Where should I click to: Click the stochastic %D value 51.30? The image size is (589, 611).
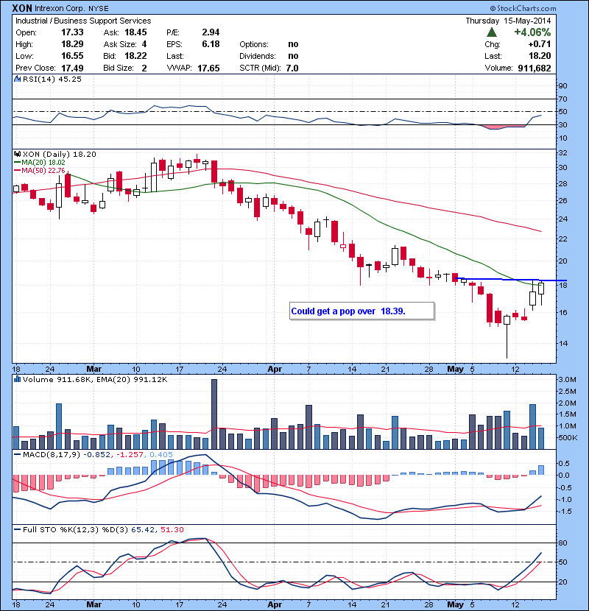pyautogui.click(x=172, y=529)
